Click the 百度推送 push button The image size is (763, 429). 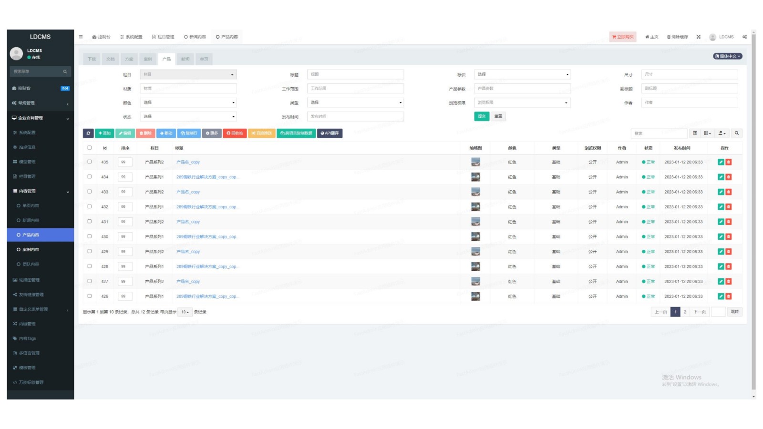(x=261, y=133)
